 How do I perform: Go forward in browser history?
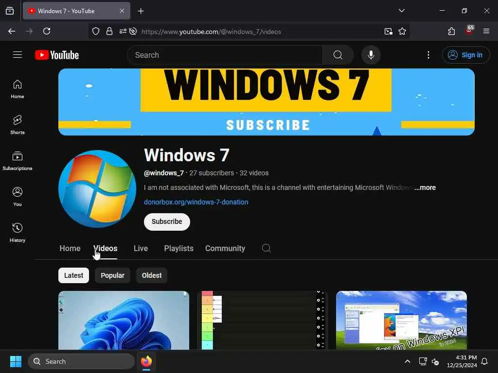[29, 31]
